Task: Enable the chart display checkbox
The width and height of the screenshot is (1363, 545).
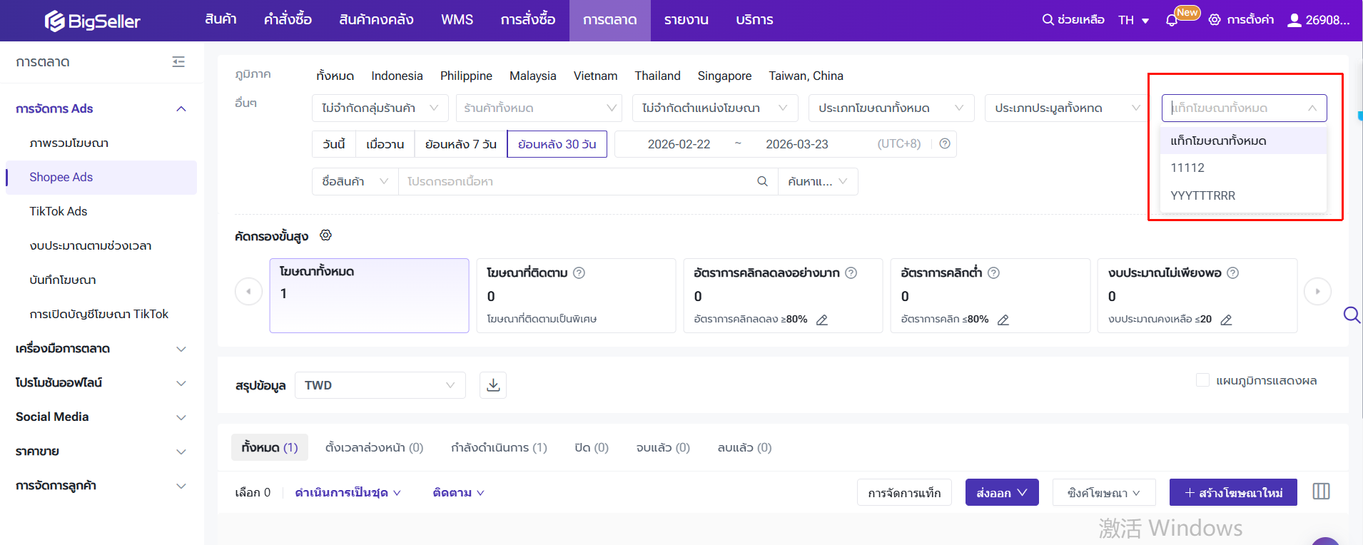Action: [x=1202, y=380]
